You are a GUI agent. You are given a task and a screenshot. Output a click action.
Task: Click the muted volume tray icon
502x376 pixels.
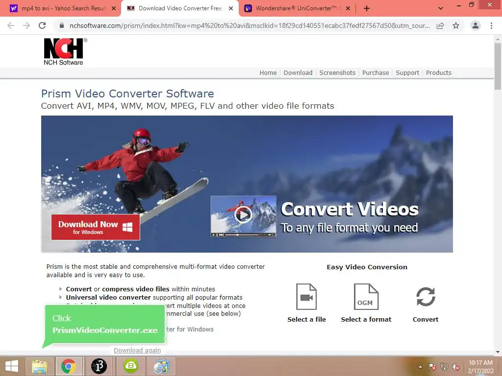click(456, 367)
